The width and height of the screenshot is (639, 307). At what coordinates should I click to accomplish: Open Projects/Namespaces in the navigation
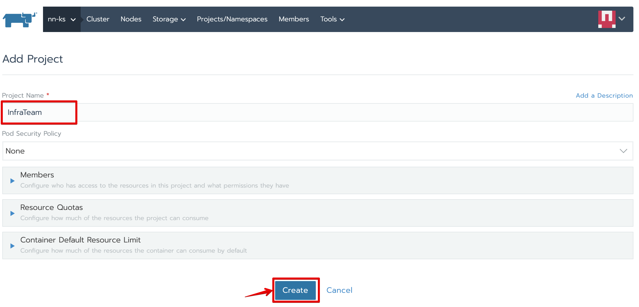pyautogui.click(x=232, y=19)
